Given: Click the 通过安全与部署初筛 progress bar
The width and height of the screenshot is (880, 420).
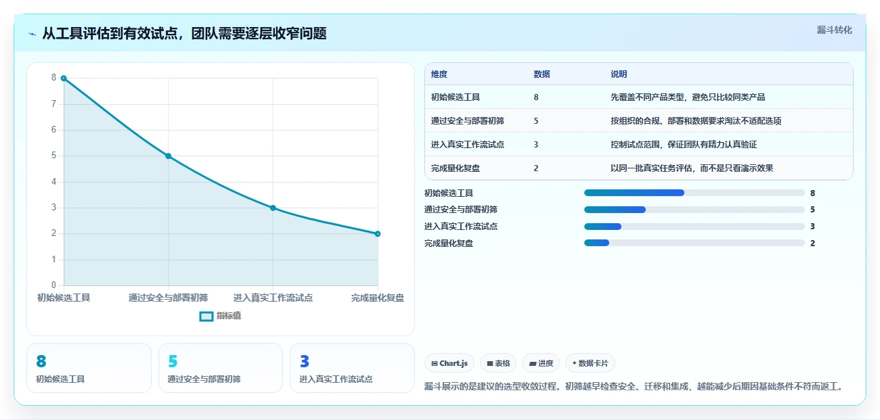Looking at the screenshot, I should click(x=695, y=210).
